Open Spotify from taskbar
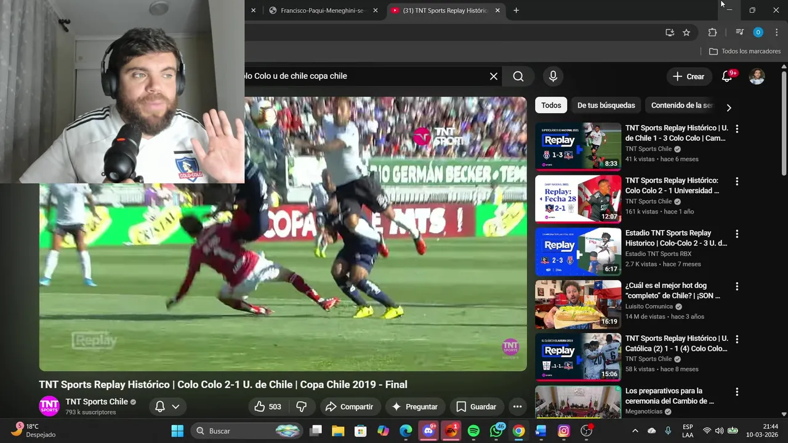 pos(473,431)
